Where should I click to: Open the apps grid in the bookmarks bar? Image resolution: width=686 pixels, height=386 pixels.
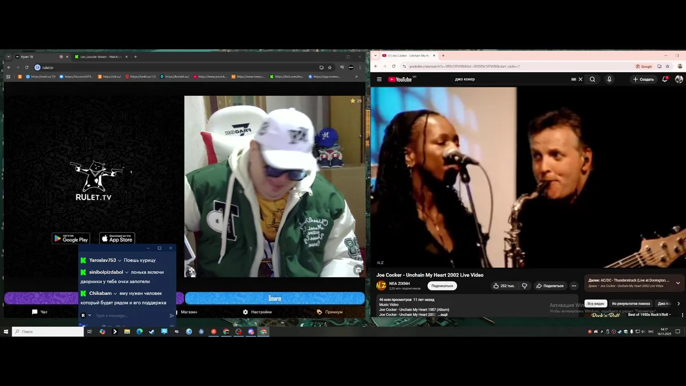[x=8, y=77]
